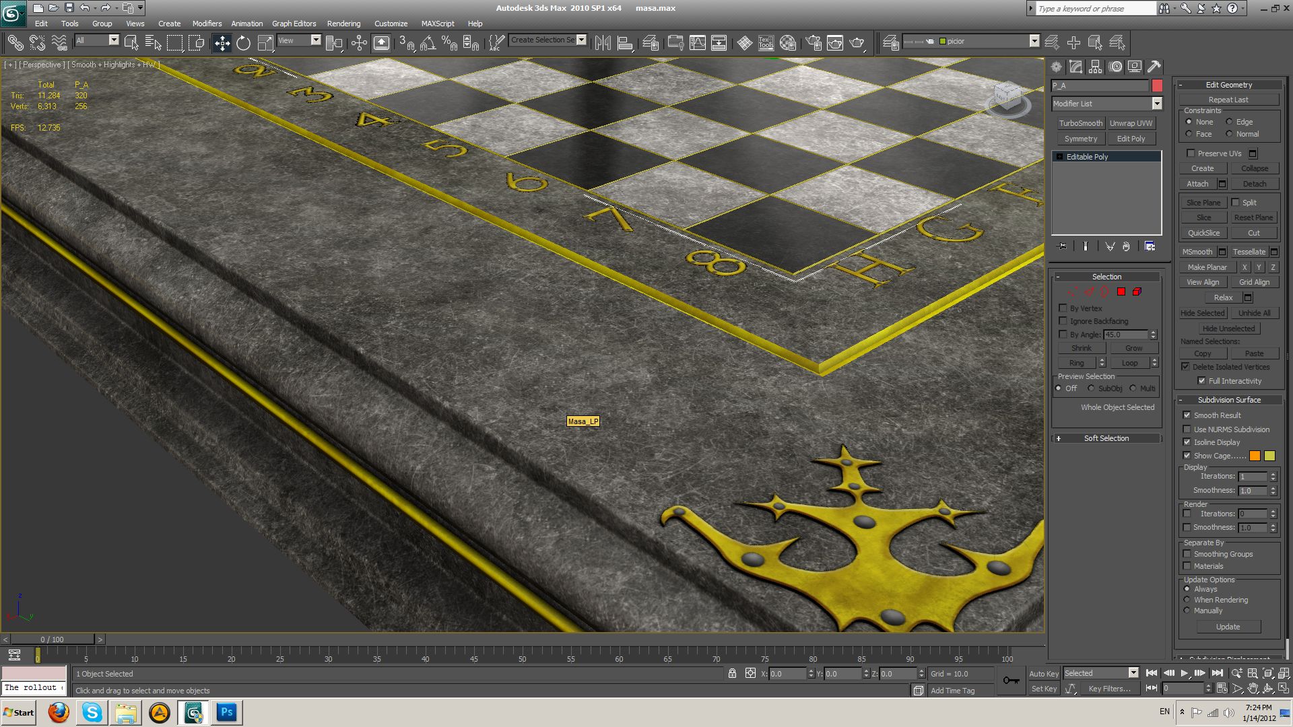Open the named layer dropdown showing picior
The image size is (1293, 727).
pos(1034,41)
